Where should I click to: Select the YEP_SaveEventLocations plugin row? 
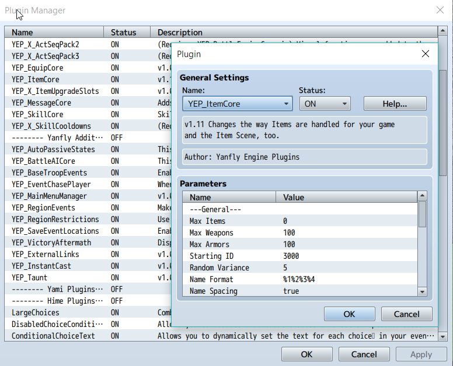(x=88, y=231)
